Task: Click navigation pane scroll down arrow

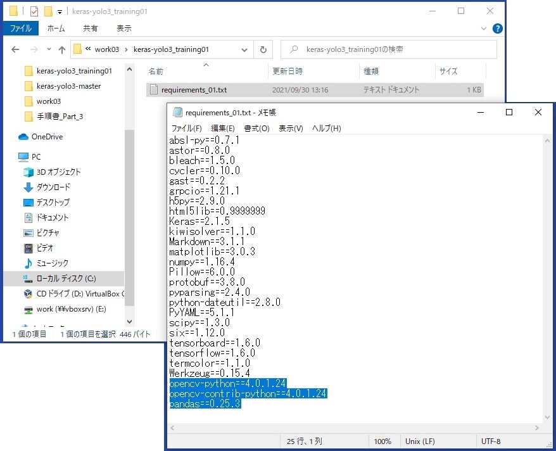Action: pos(129,322)
